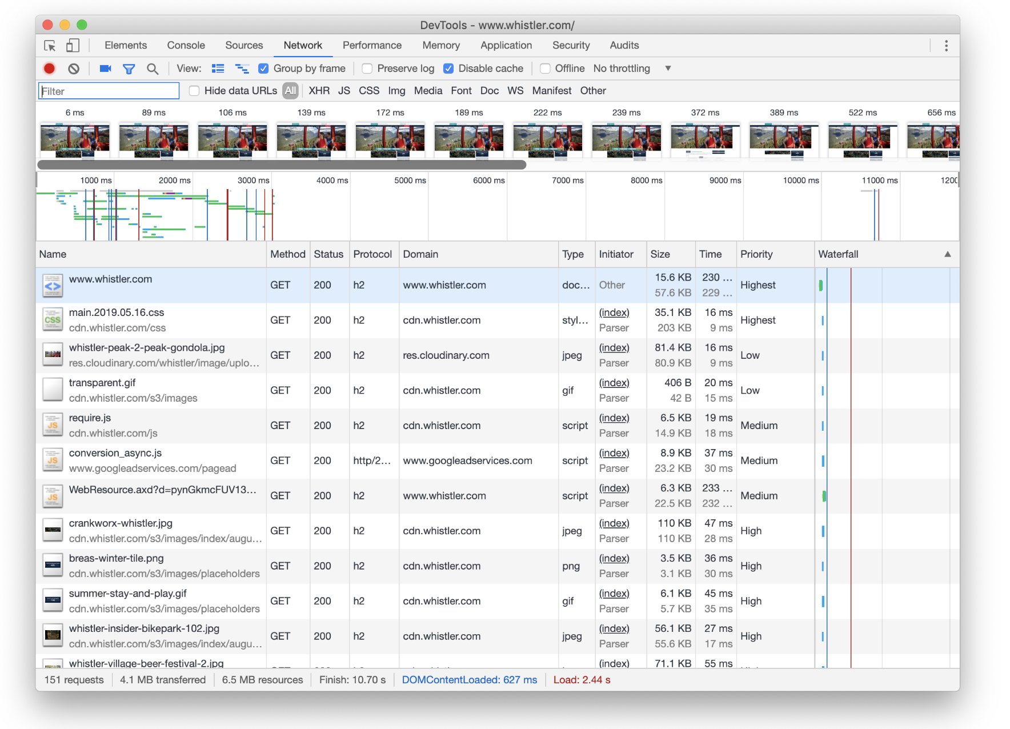Click the Waterfall column sort arrow

[x=947, y=254]
